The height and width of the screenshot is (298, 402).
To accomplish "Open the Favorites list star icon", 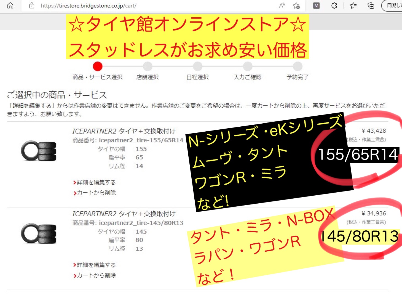I will (353, 6).
